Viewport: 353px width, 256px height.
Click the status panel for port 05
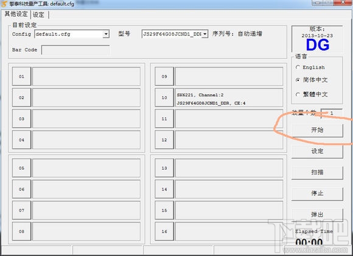click(x=86, y=168)
